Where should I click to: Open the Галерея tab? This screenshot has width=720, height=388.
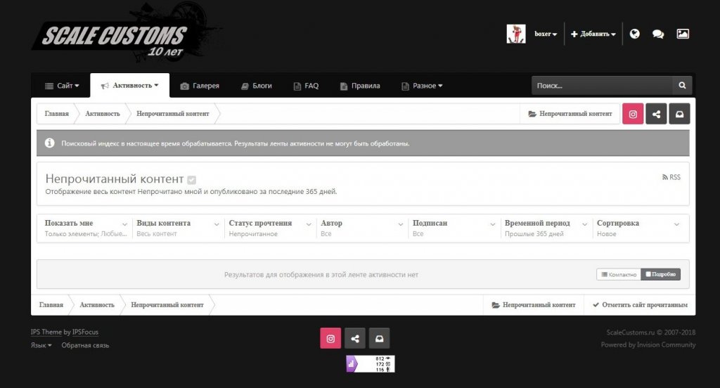click(200, 86)
